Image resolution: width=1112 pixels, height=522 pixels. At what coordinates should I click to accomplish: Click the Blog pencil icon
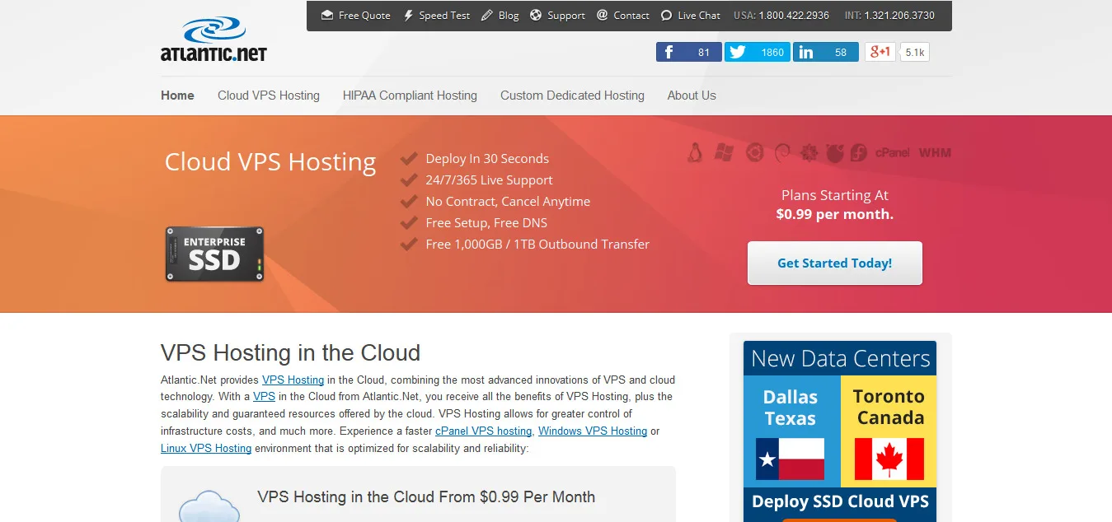(487, 15)
